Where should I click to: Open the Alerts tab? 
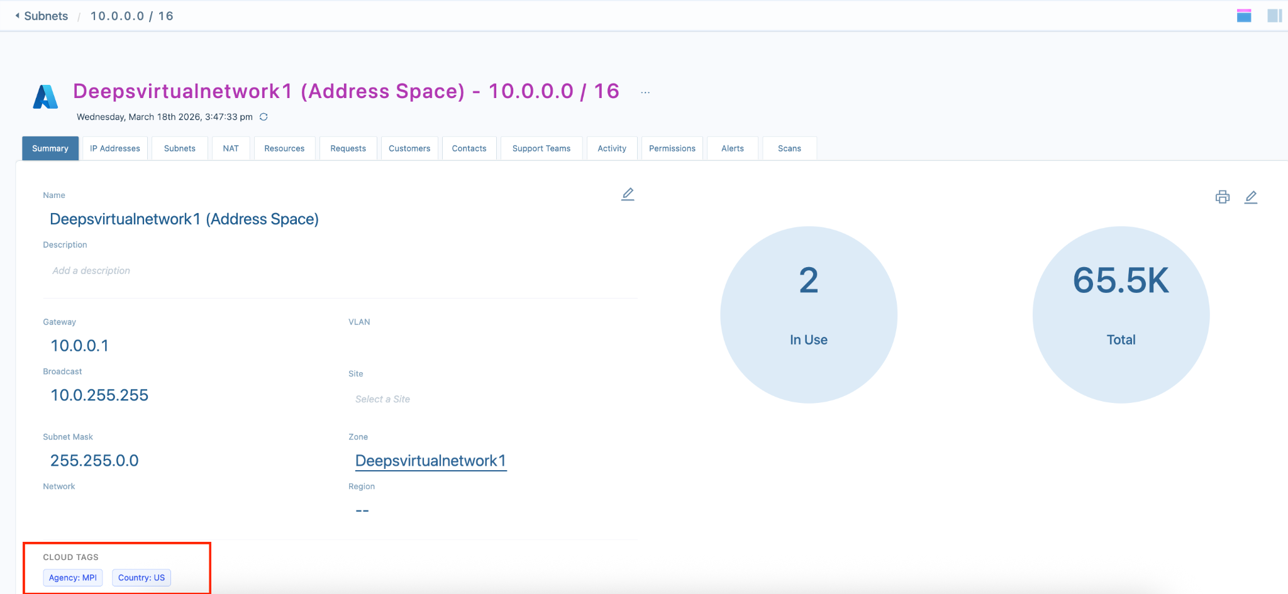click(x=733, y=148)
